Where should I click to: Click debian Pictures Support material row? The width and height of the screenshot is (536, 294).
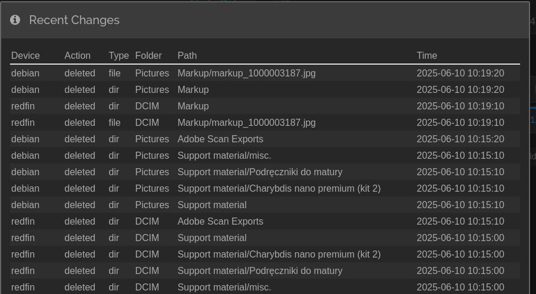[x=265, y=205]
